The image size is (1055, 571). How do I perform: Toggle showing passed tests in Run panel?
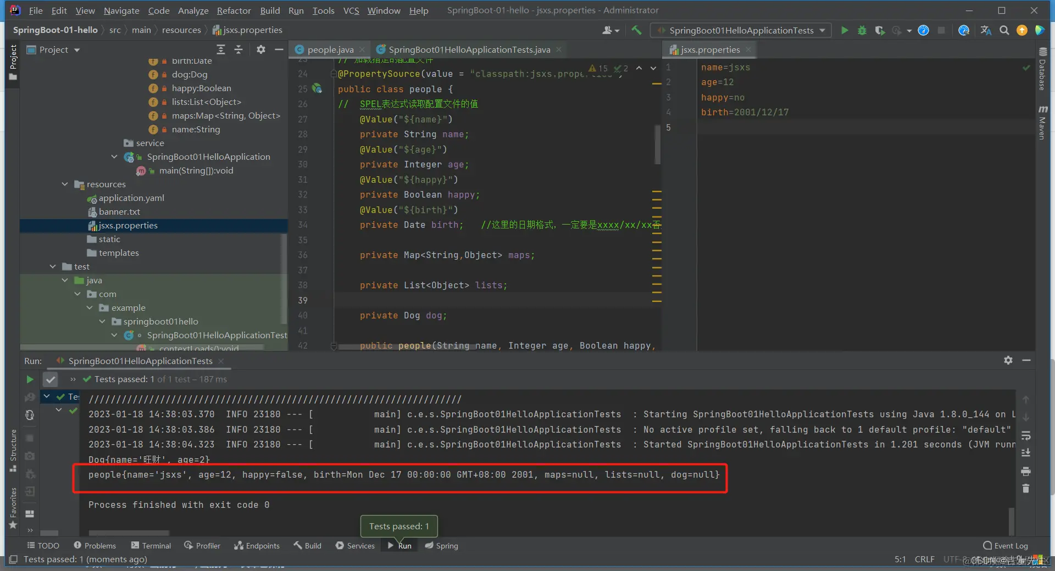[51, 379]
